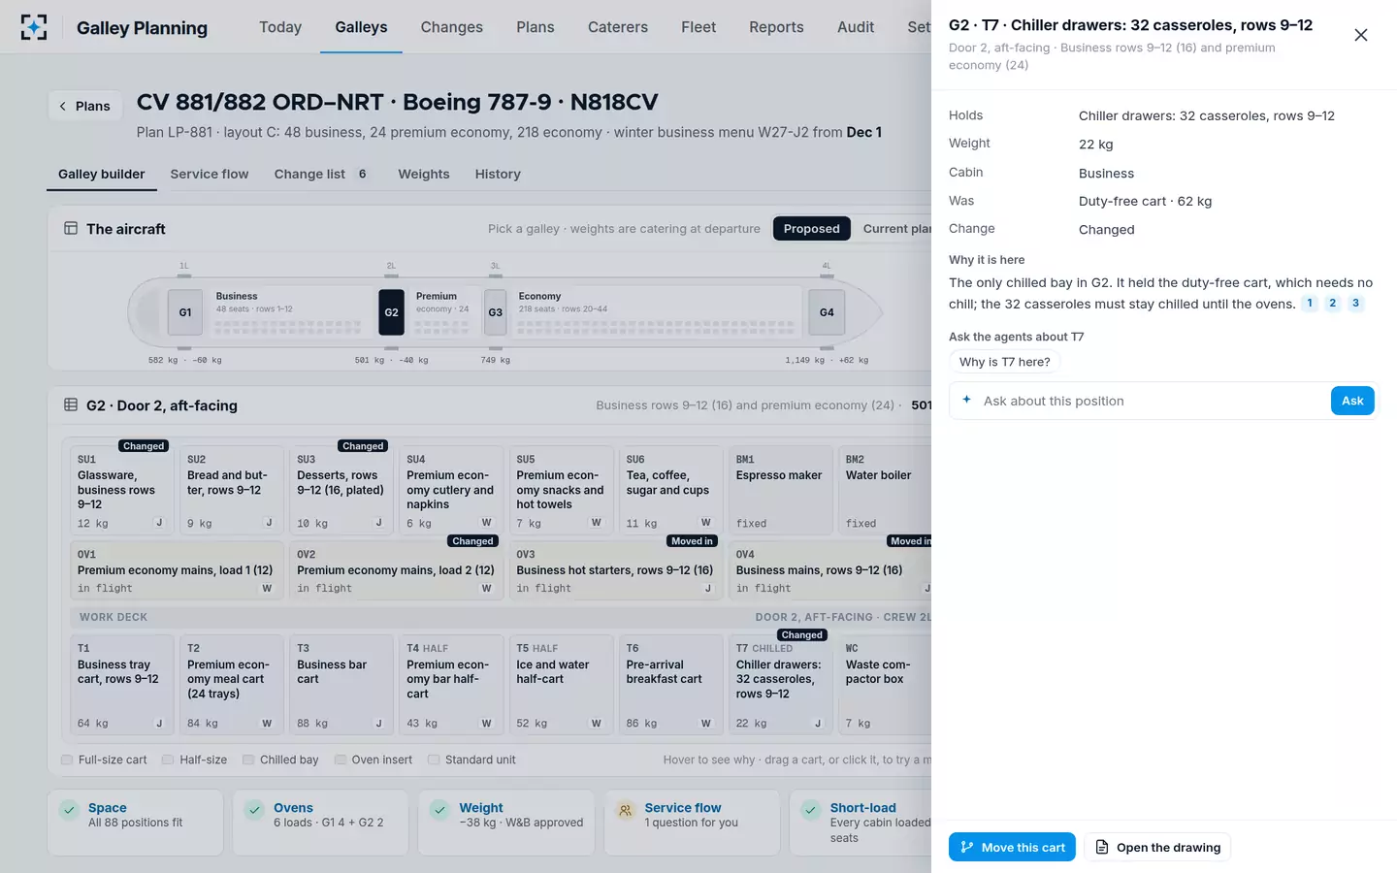Select the BM1 Espresso maker unit
The width and height of the screenshot is (1397, 873).
pos(780,490)
